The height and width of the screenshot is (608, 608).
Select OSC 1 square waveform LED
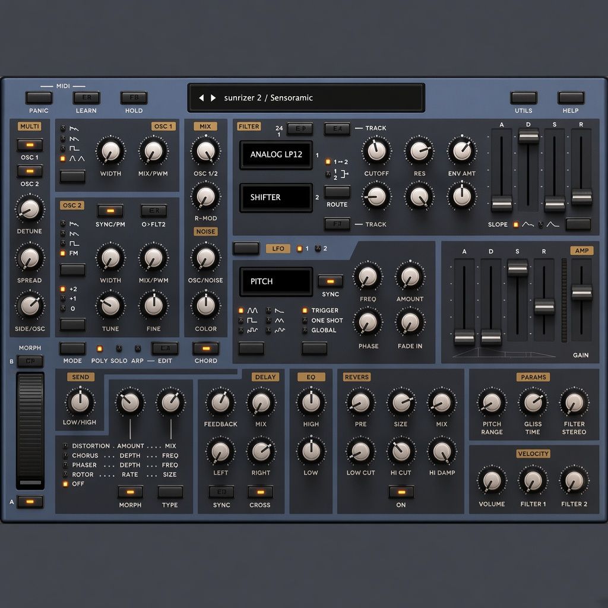[63, 148]
